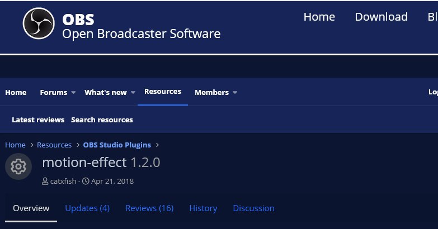This screenshot has height=229, width=438.
Task: Expand the Forums dropdown arrow
Action: tap(73, 92)
